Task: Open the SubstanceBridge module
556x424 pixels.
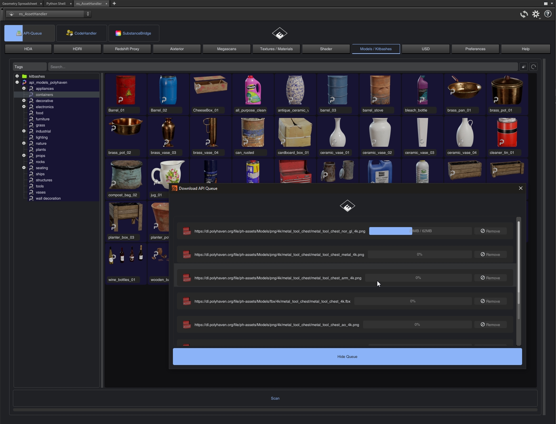Action: pos(134,33)
